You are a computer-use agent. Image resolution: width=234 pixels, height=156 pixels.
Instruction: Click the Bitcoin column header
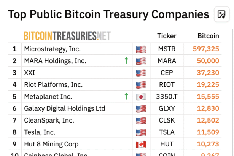[208, 36]
